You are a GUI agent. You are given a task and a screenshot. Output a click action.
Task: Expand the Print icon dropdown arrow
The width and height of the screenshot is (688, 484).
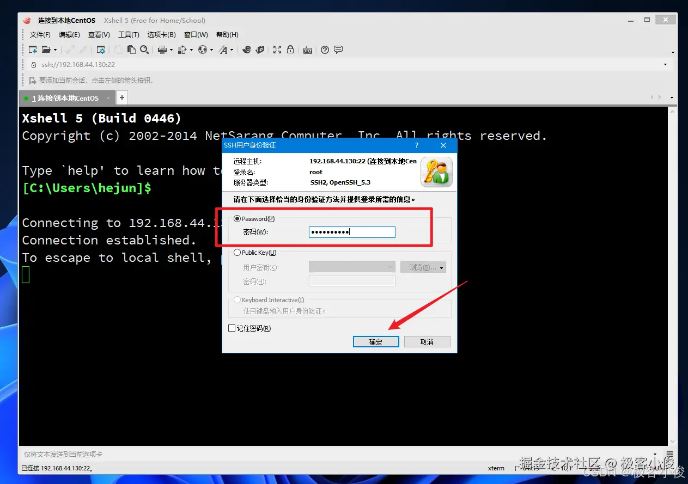[171, 50]
